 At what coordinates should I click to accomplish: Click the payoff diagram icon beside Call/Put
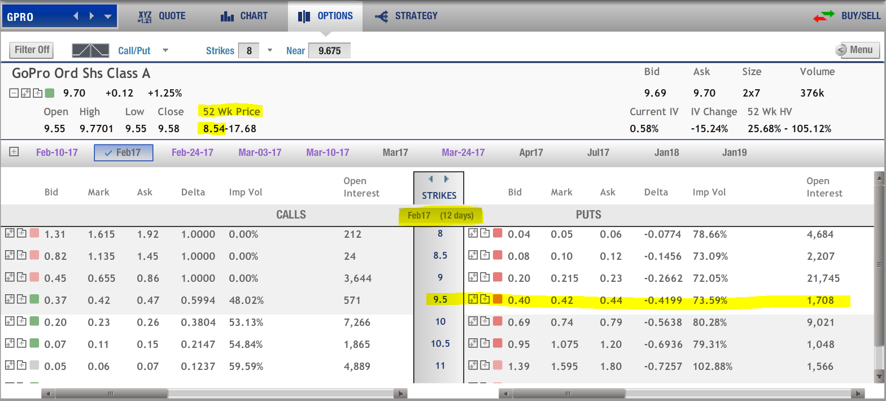90,50
